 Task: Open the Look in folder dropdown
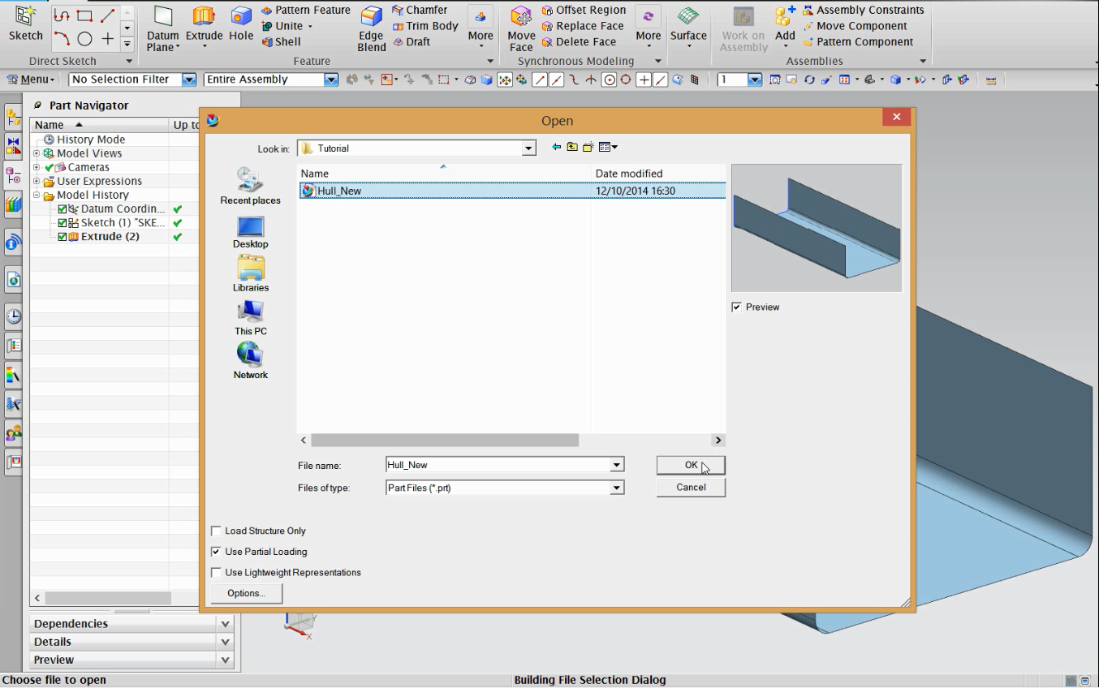[x=529, y=148]
